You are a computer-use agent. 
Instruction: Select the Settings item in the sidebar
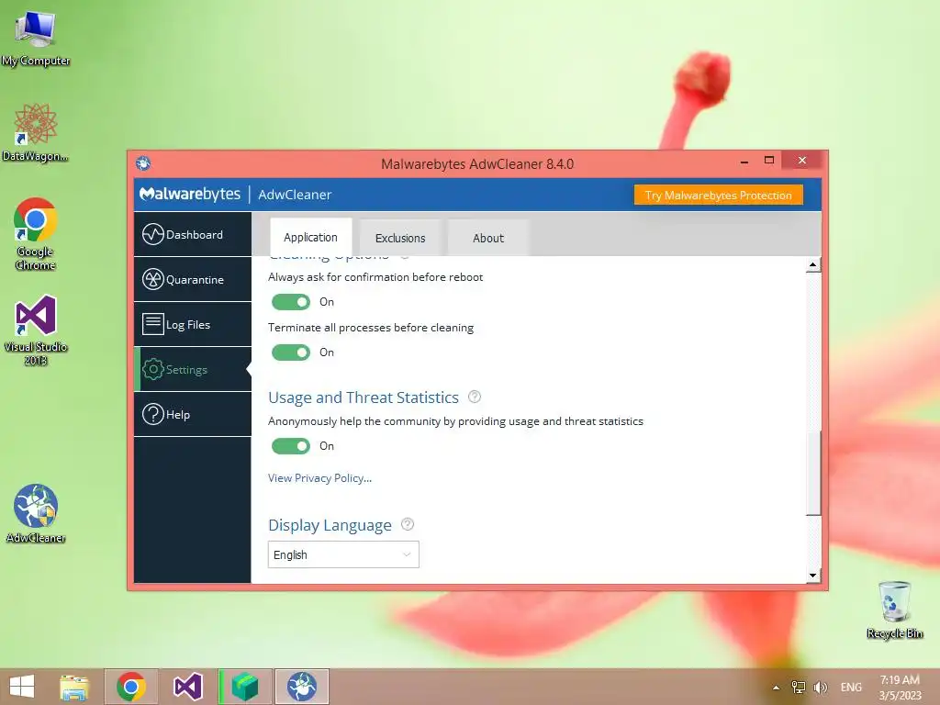pos(193,369)
